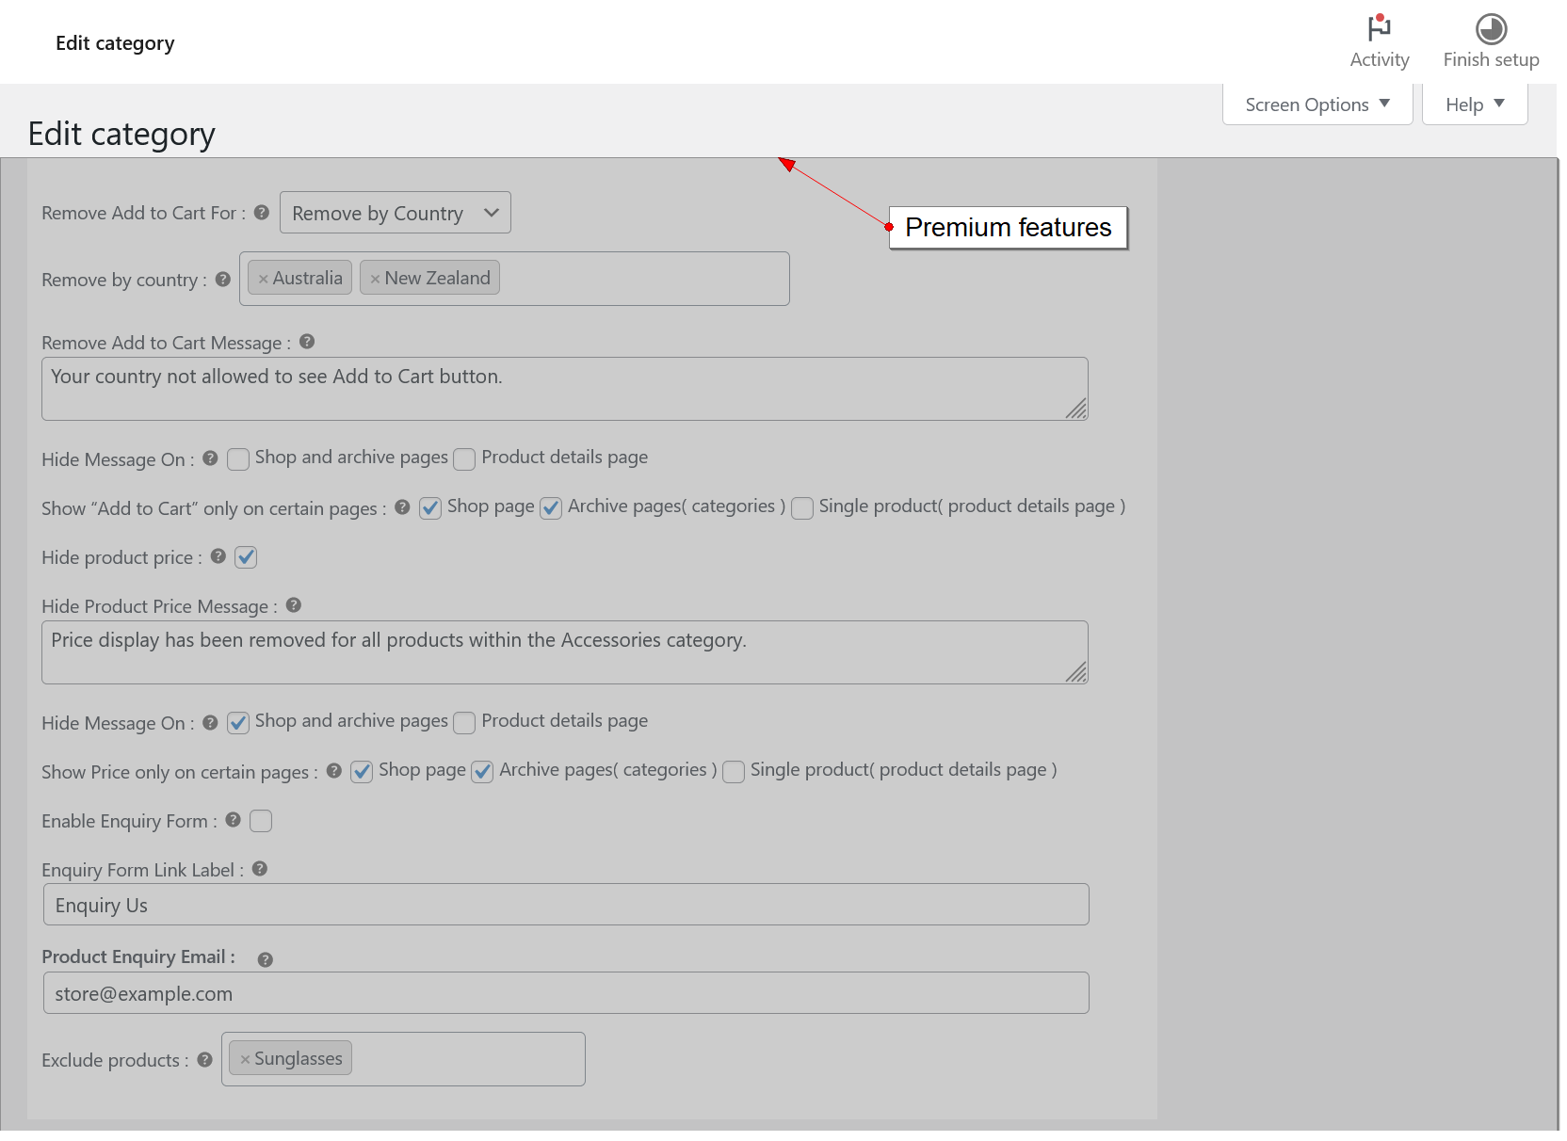Check Single product option for Show Price

coord(734,772)
